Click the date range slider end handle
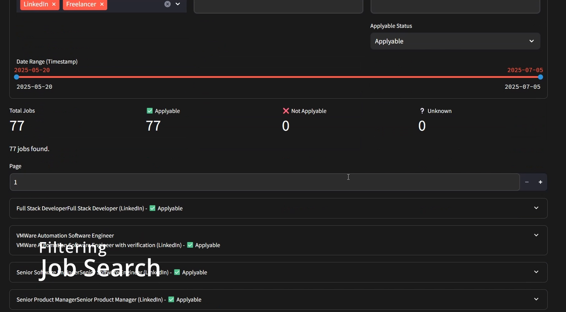566x312 pixels. tap(540, 77)
